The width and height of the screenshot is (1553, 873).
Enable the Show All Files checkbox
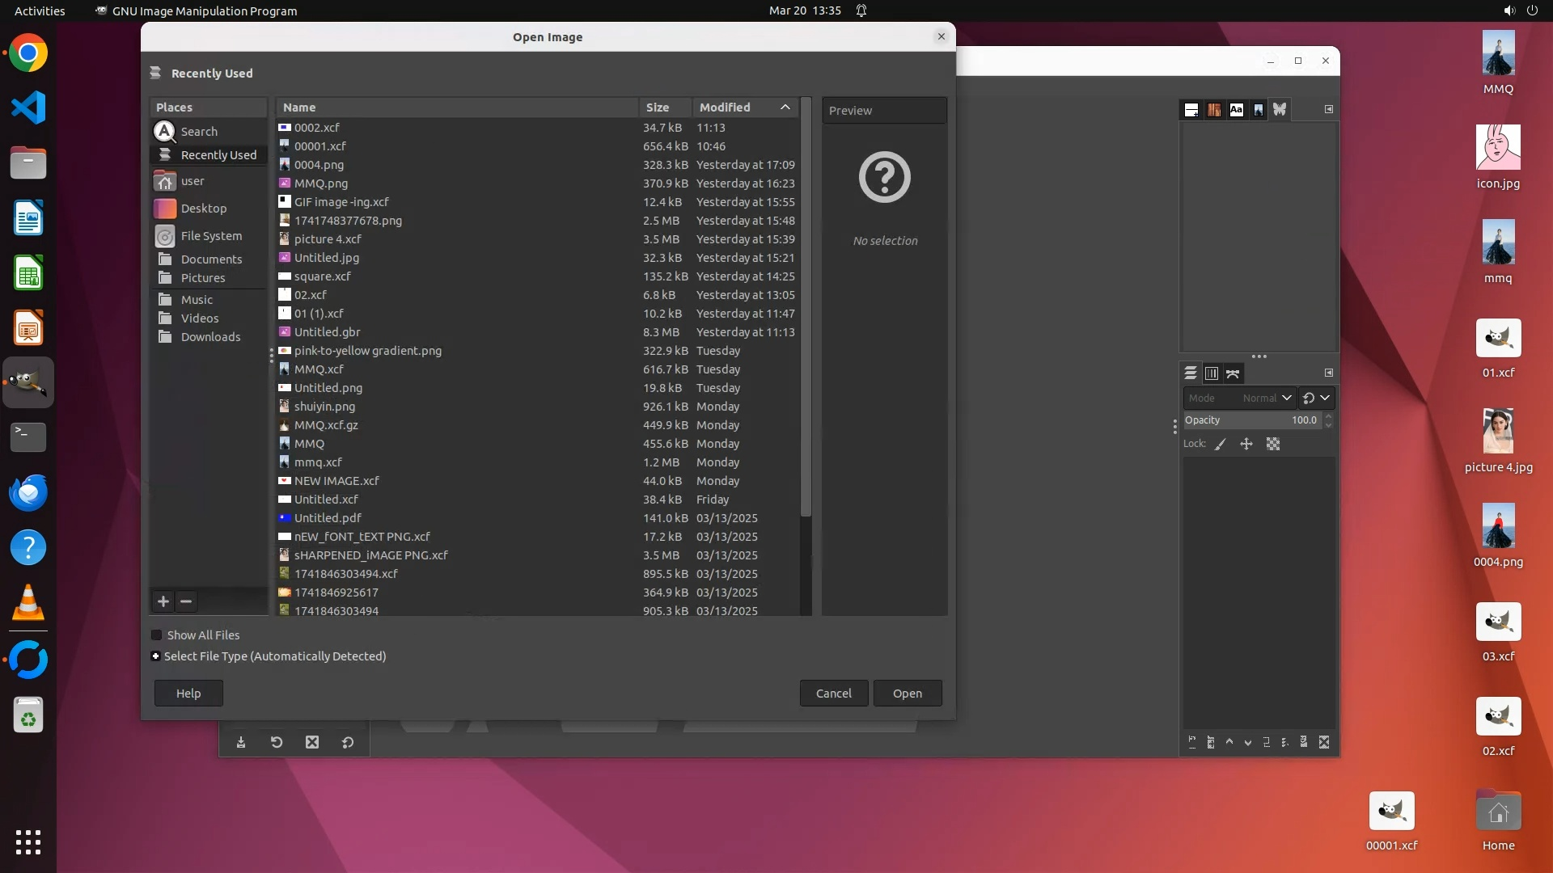(157, 635)
